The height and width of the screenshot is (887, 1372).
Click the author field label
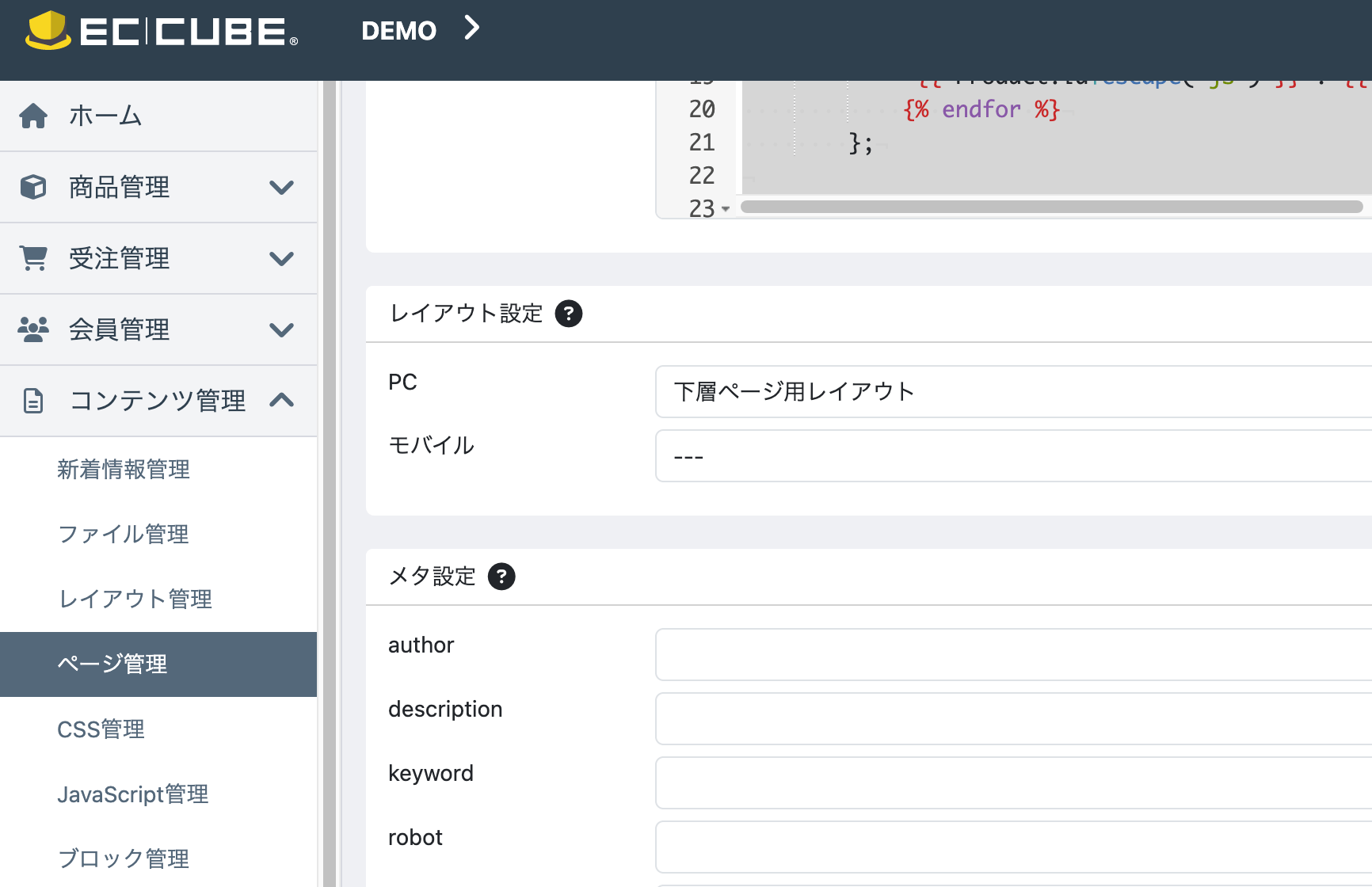[421, 645]
